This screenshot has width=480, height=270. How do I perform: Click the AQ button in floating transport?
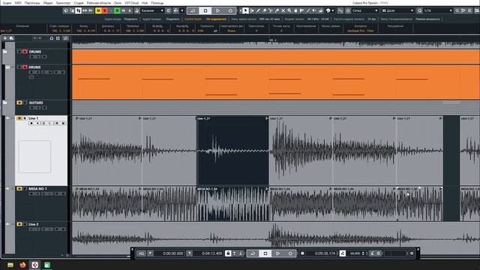[x=141, y=253]
